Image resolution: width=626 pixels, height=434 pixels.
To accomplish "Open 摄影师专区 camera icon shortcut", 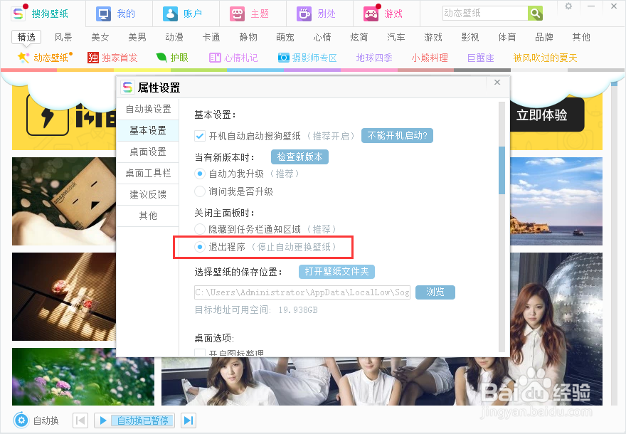I will (283, 58).
